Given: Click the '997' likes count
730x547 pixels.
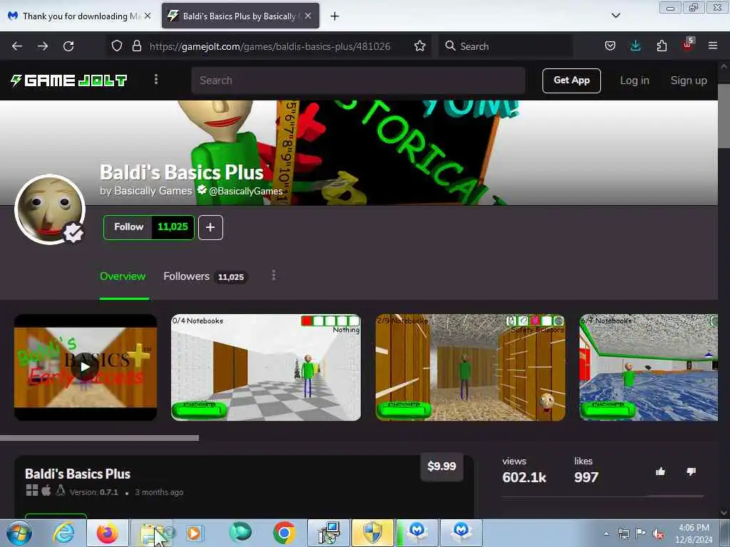Looking at the screenshot, I should click(586, 477).
